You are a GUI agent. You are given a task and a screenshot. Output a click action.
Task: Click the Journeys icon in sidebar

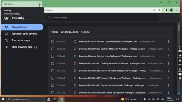click(7, 40)
